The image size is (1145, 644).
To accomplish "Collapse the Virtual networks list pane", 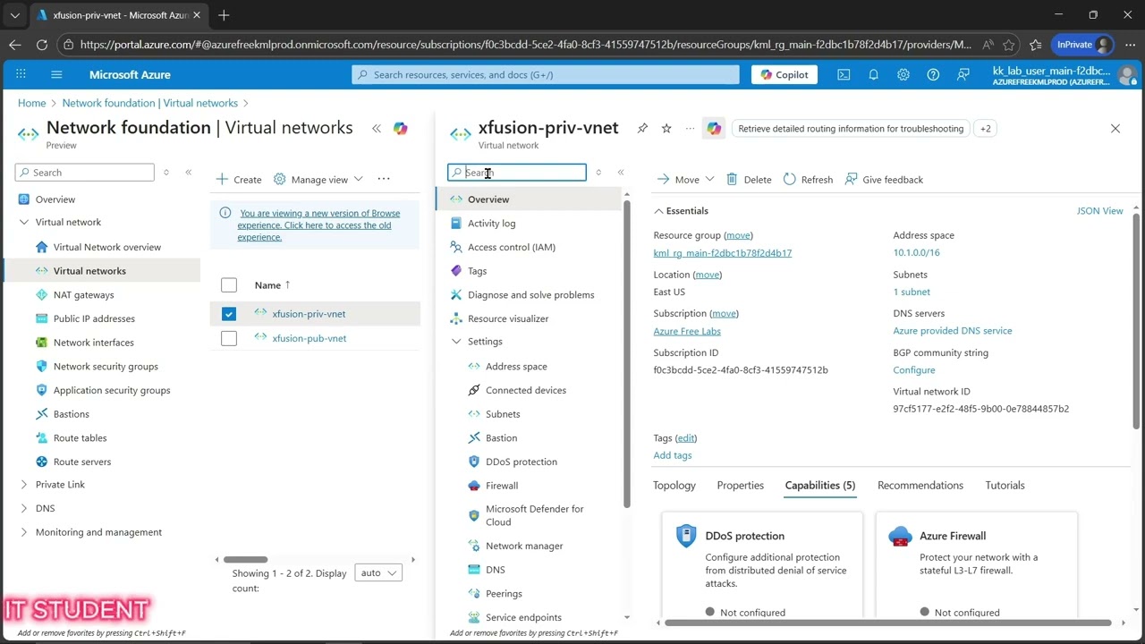I will coord(377,129).
